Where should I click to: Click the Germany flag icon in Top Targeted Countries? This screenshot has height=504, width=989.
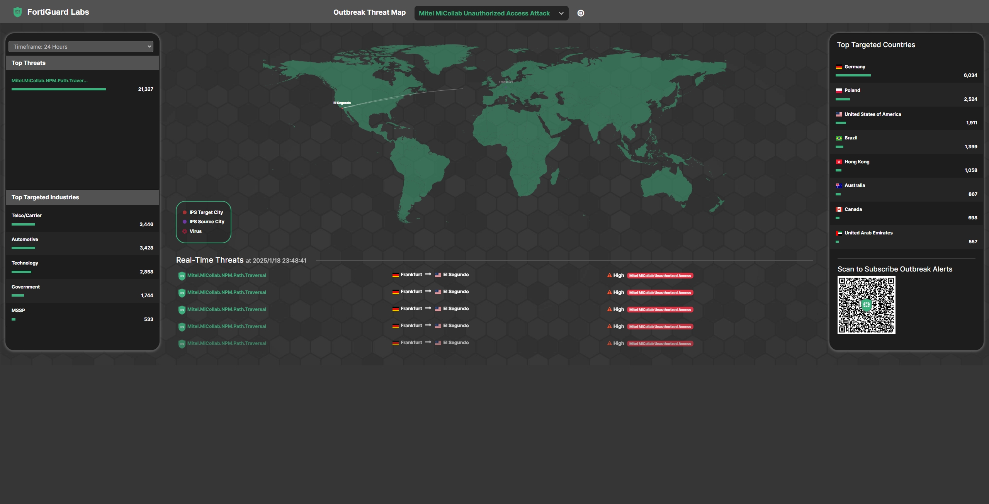pyautogui.click(x=839, y=67)
